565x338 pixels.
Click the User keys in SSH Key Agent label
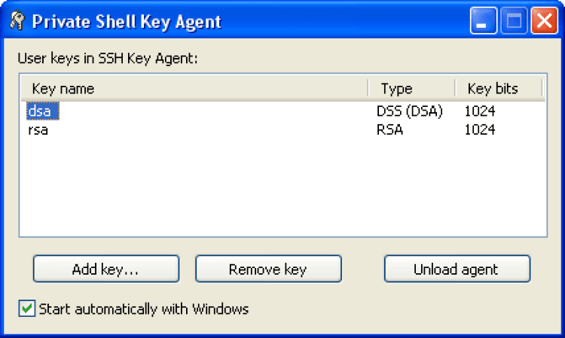tap(106, 58)
